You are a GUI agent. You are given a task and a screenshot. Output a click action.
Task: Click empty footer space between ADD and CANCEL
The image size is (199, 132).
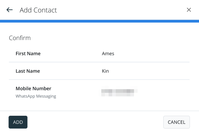point(94,122)
